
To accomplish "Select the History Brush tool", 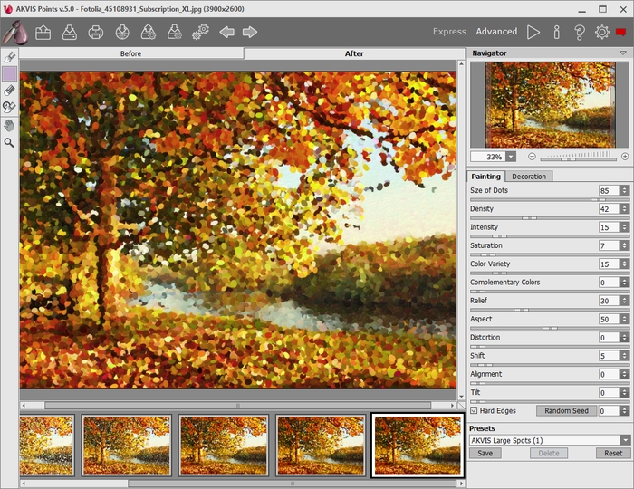I will pos(9,107).
